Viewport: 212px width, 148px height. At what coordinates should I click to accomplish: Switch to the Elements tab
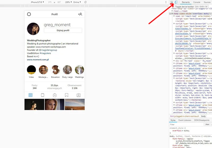click(186, 2)
